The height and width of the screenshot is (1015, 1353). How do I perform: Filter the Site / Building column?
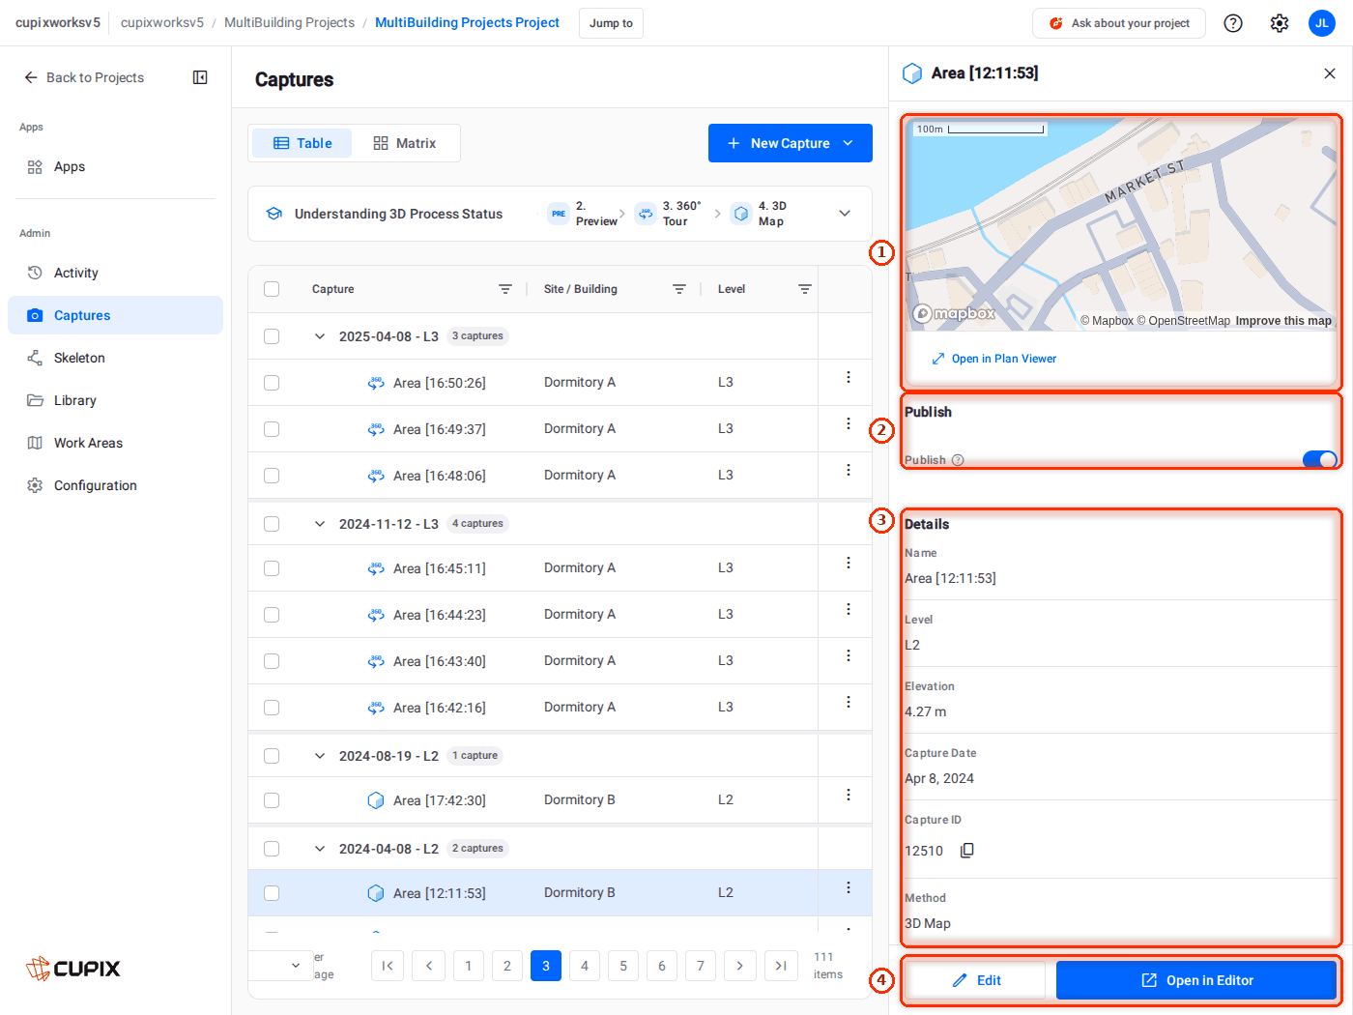point(679,289)
